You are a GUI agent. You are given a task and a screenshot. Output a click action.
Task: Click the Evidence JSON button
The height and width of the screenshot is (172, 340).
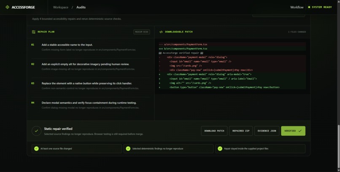267,131
